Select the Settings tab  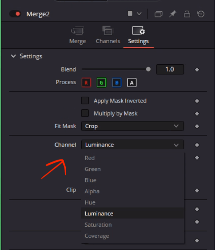[x=138, y=35]
